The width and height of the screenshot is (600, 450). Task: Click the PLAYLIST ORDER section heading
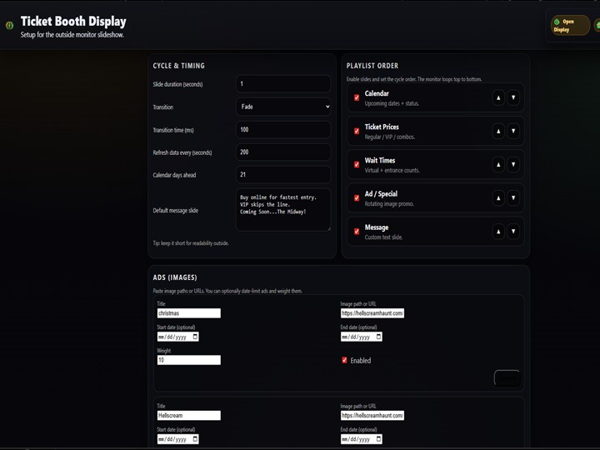point(372,66)
